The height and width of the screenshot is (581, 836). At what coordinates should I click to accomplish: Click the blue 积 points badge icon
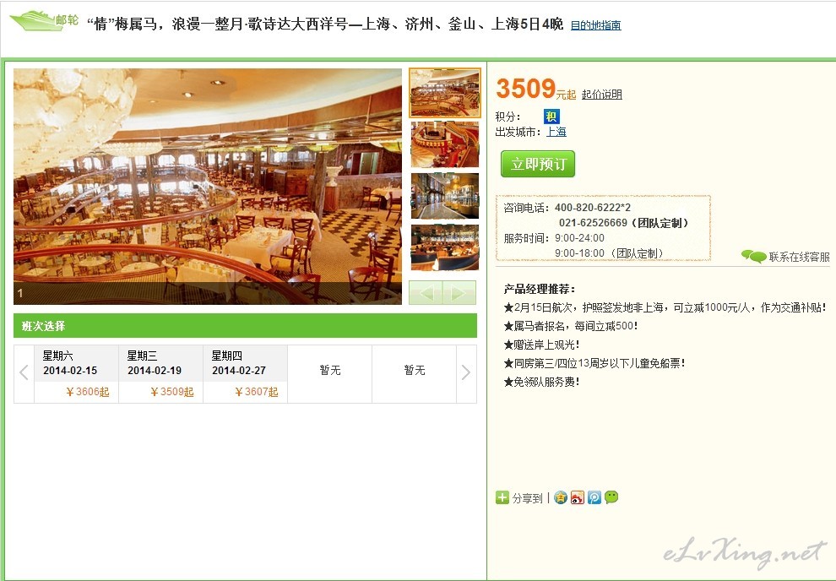click(x=551, y=117)
